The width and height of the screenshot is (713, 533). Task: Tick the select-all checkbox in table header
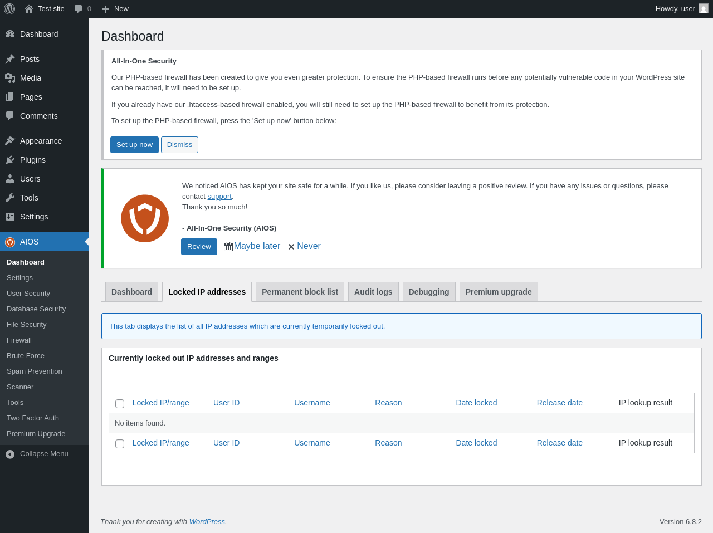(x=120, y=403)
